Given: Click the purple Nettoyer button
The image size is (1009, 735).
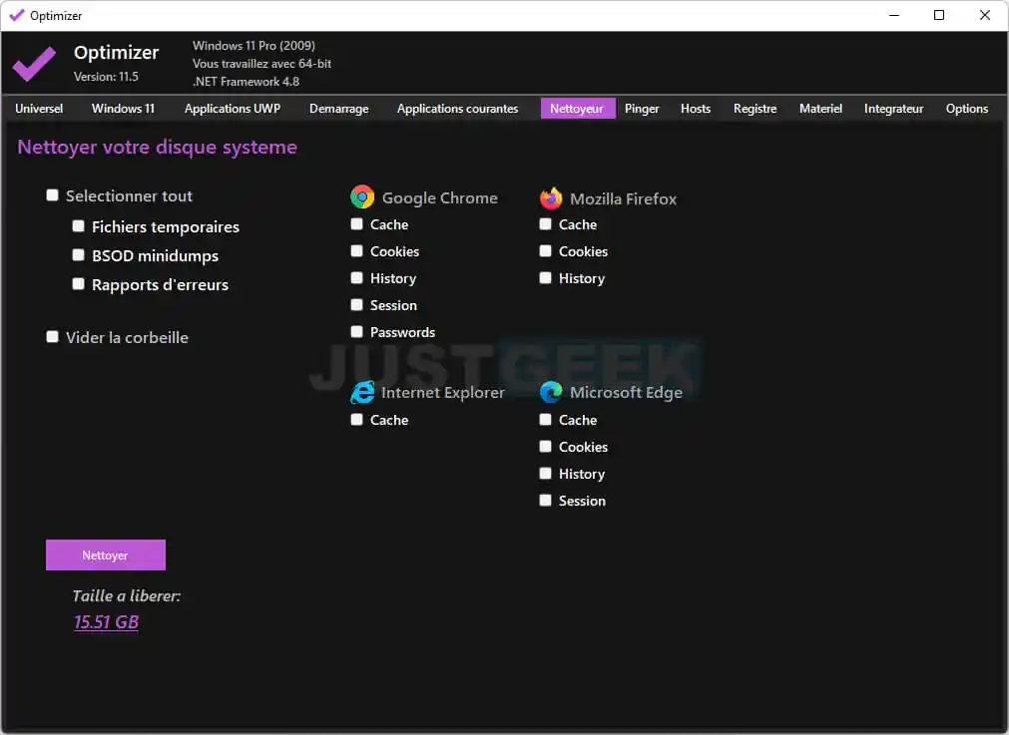Looking at the screenshot, I should (106, 554).
